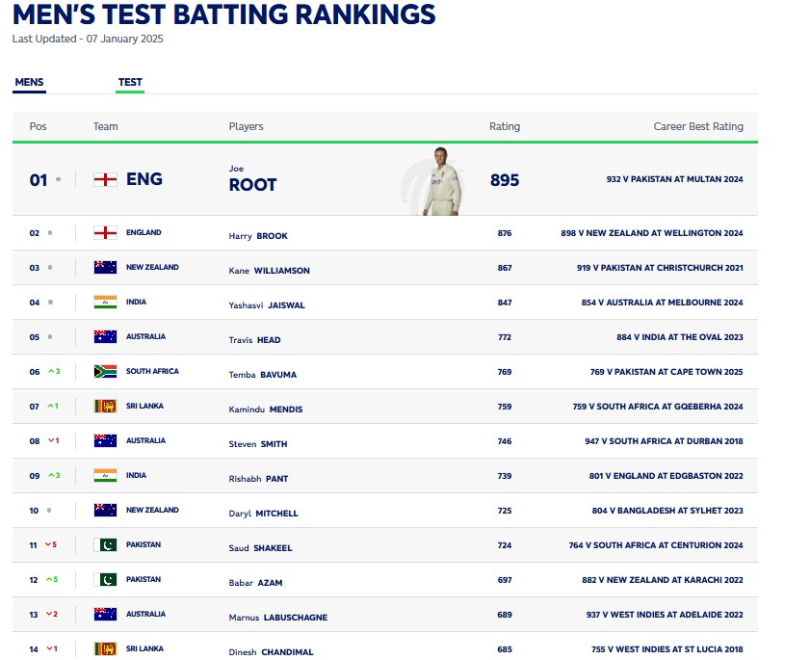Click the Rating column header

[504, 127]
